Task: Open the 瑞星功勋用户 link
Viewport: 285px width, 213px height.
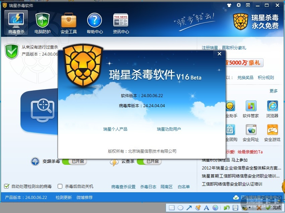Action: [169, 129]
